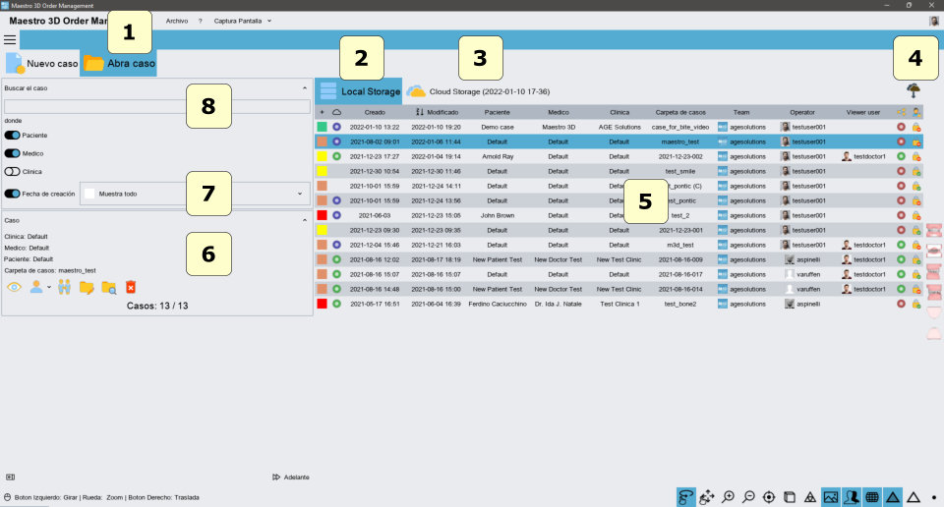The width and height of the screenshot is (944, 507).
Task: Click the user avatar icon at top right
Action: [x=934, y=21]
